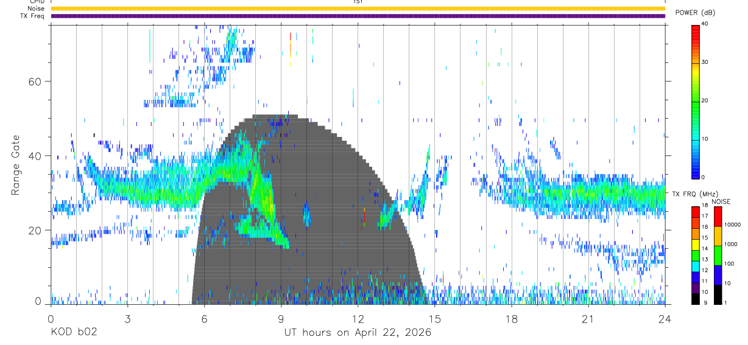
Task: Select the orange-yellow segment of NOISE colorbar
Action: pos(718,236)
